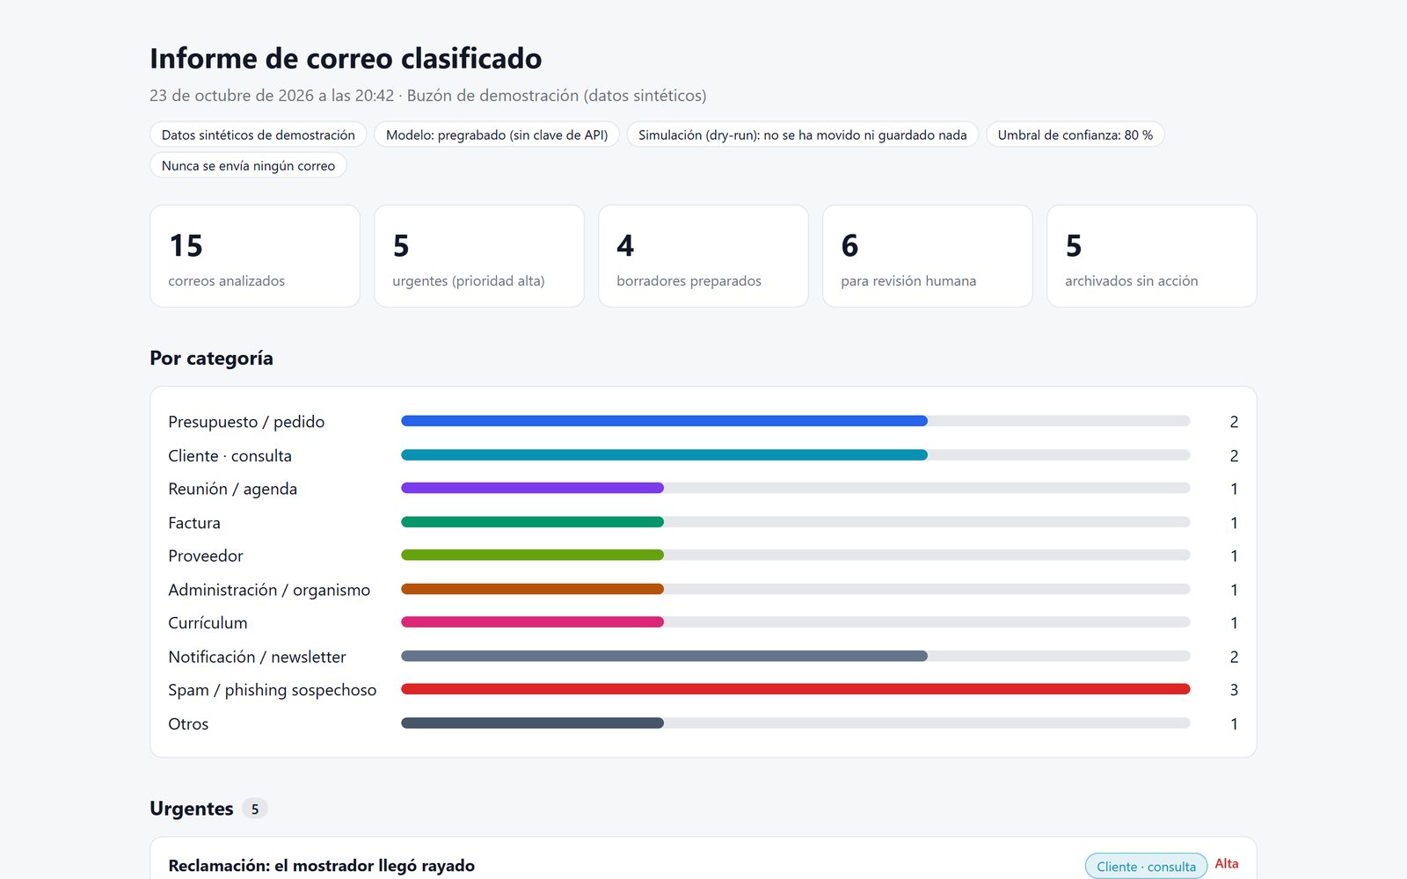Click the 'Informe de correo clasificado' title

346,58
